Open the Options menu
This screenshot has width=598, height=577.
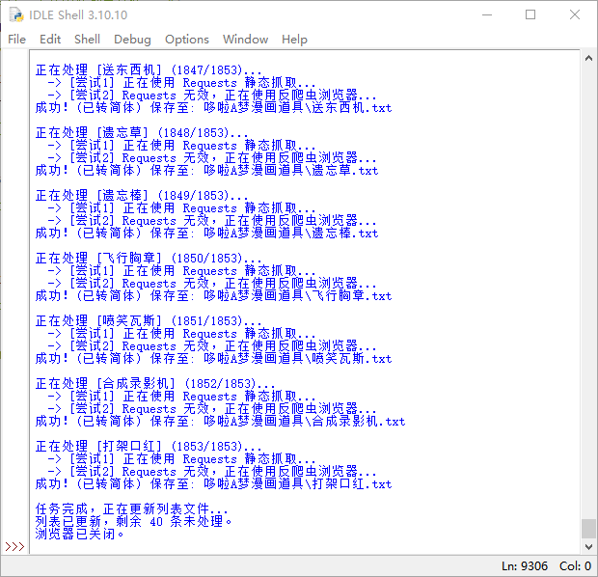pos(187,40)
